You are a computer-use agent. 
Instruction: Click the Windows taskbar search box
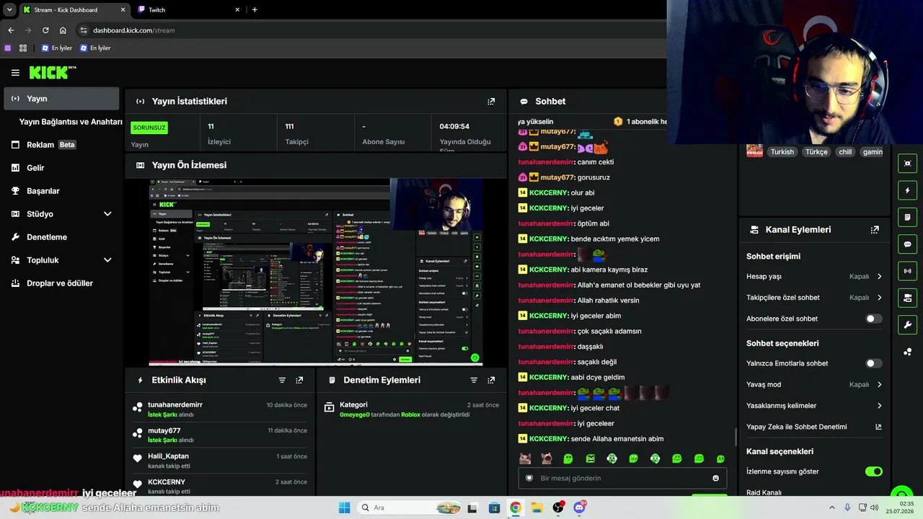[x=409, y=507]
